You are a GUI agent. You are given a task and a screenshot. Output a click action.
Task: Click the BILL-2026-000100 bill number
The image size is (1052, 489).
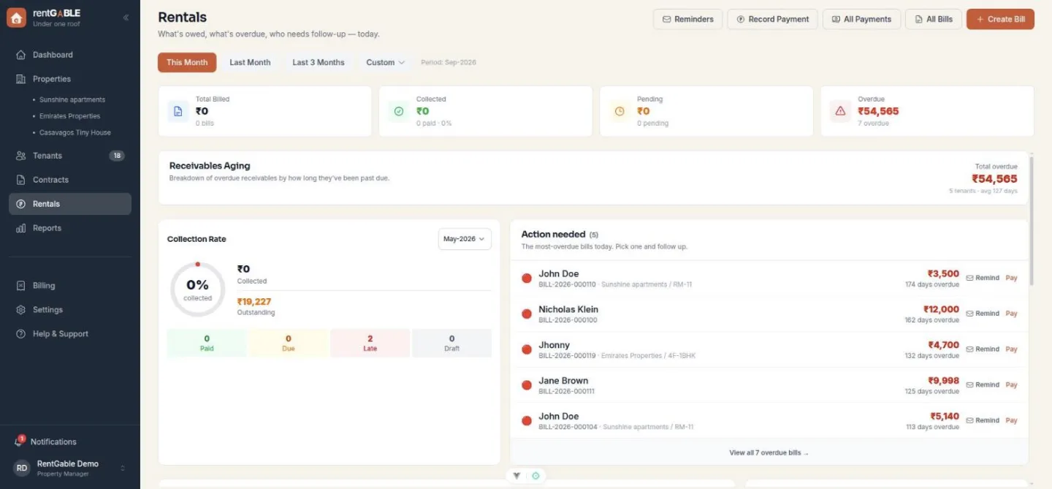568,320
